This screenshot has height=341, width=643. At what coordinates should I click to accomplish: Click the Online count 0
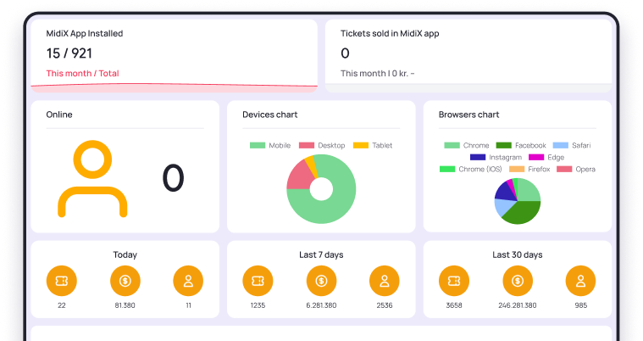tap(173, 178)
